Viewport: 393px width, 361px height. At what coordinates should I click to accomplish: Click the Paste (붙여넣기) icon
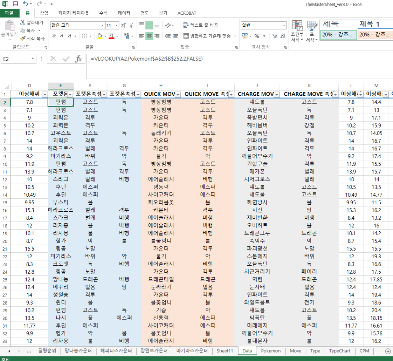(x=9, y=26)
